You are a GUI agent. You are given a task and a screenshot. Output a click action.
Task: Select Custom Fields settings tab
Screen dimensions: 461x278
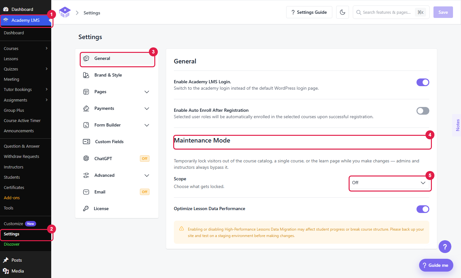[x=117, y=142]
